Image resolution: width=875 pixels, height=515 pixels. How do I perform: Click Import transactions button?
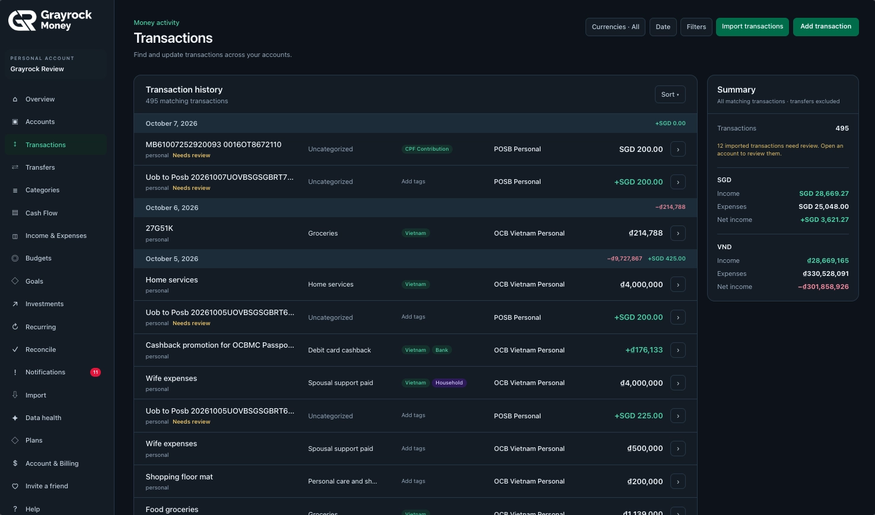click(x=752, y=27)
